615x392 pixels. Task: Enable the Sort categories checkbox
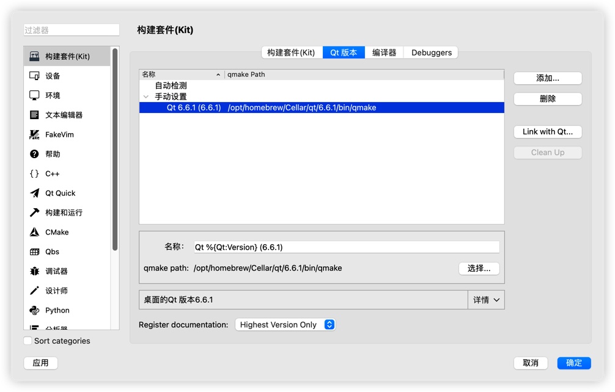[x=28, y=341]
